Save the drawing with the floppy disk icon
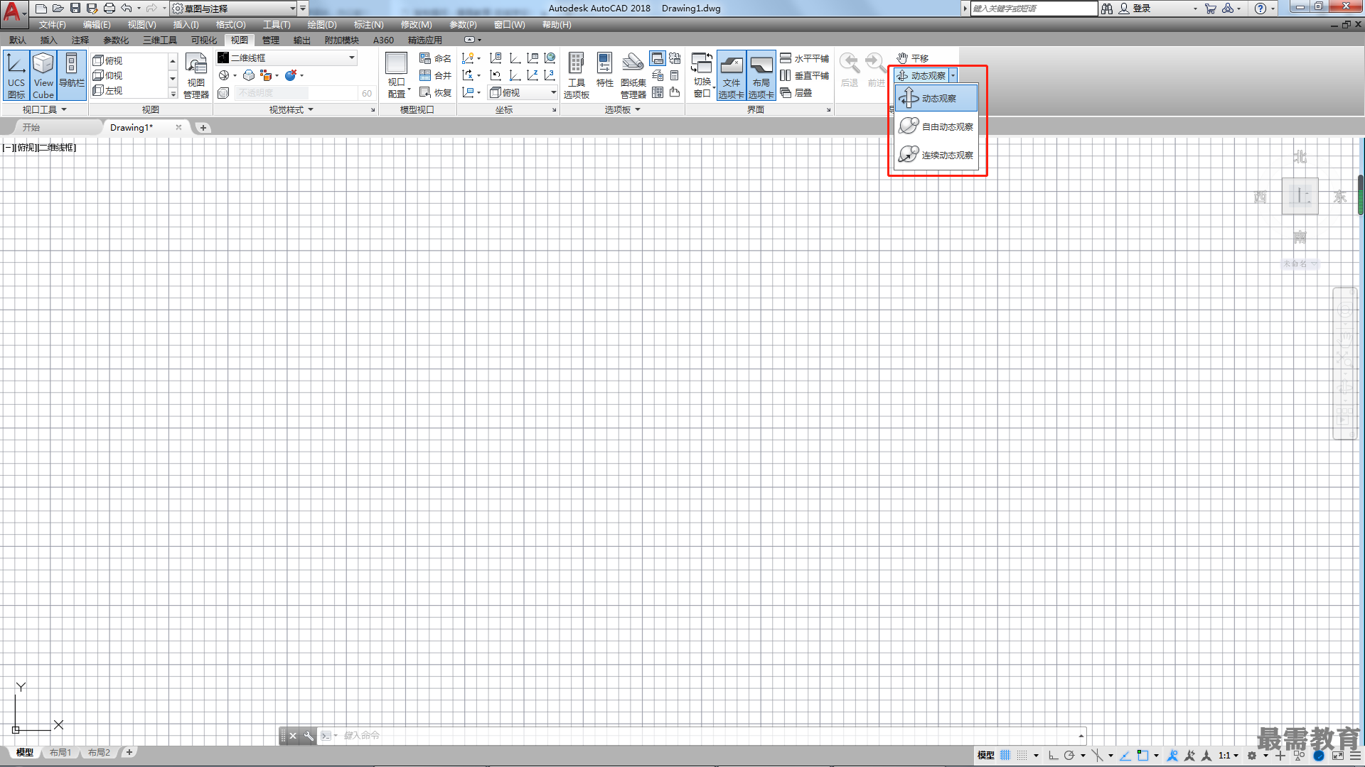Image resolution: width=1365 pixels, height=767 pixels. (75, 9)
